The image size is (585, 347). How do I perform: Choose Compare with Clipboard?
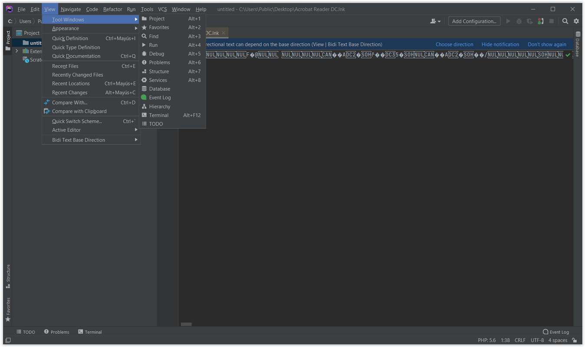pyautogui.click(x=91, y=111)
